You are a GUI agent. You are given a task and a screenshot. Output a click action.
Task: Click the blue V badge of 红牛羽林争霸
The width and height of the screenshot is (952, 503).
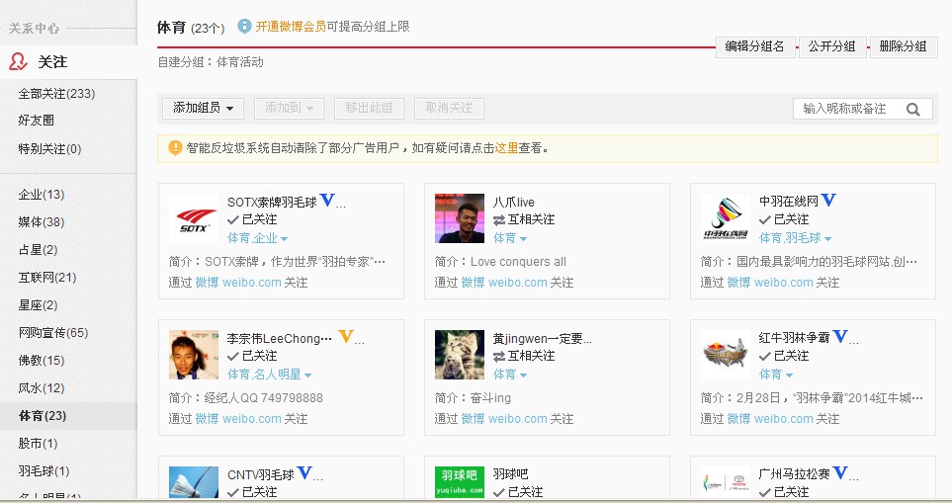[x=840, y=336]
